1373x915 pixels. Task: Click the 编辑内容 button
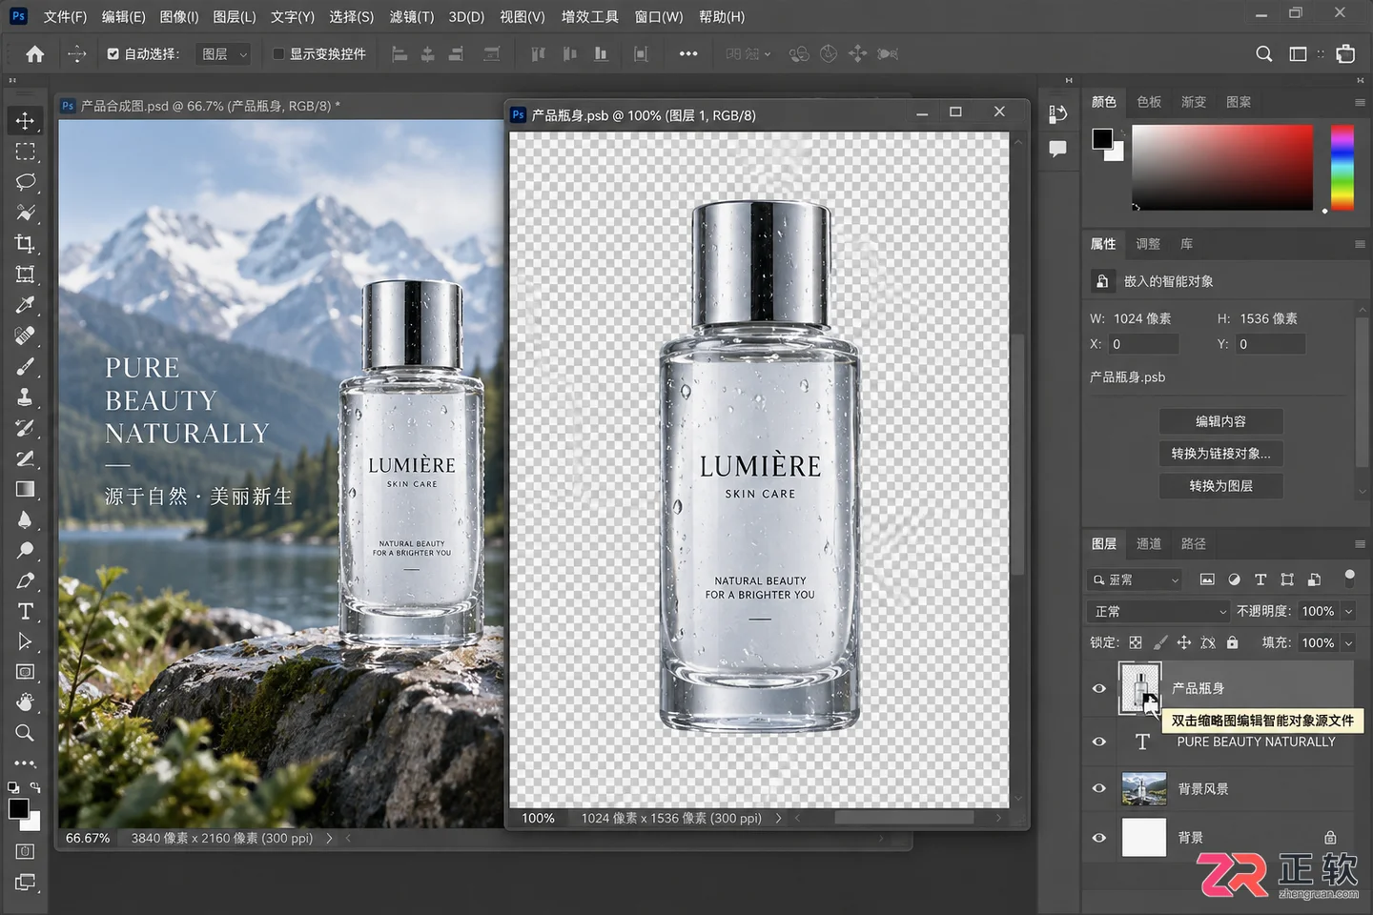click(x=1220, y=421)
